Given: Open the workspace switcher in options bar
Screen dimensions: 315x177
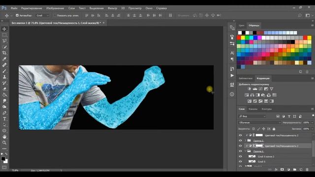Looking at the screenshot, I should coord(308,15).
